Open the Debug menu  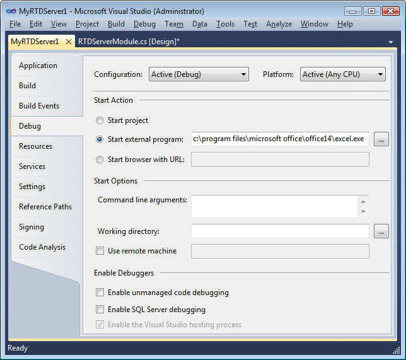[144, 24]
